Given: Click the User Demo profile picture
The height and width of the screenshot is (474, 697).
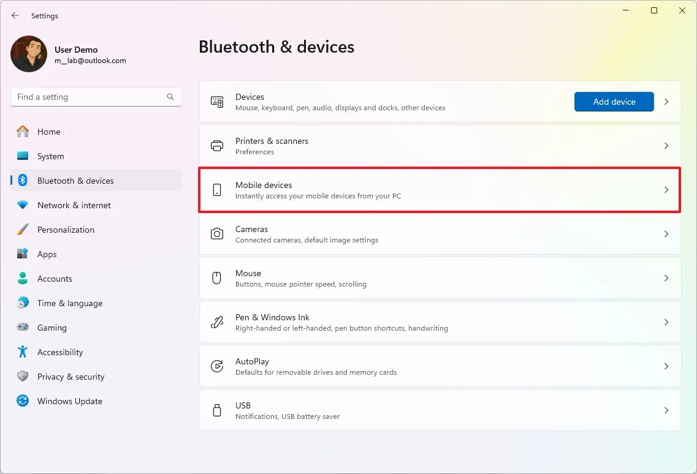Looking at the screenshot, I should point(28,54).
